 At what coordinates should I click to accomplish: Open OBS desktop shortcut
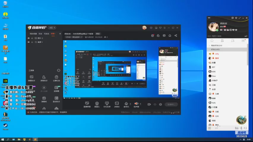[5, 60]
